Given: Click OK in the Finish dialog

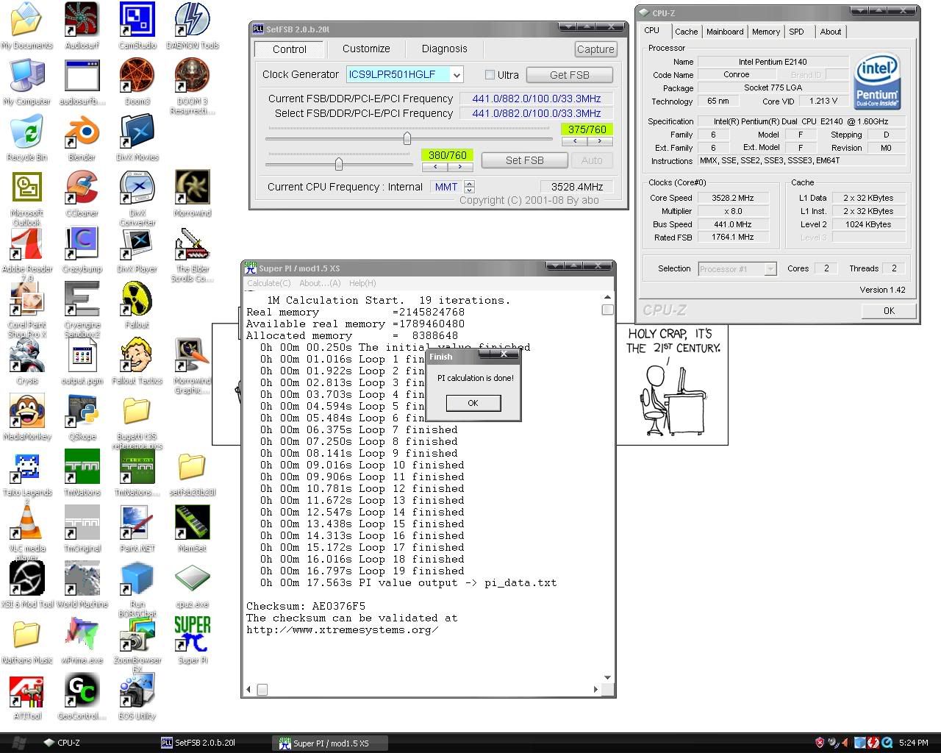Looking at the screenshot, I should coord(473,403).
